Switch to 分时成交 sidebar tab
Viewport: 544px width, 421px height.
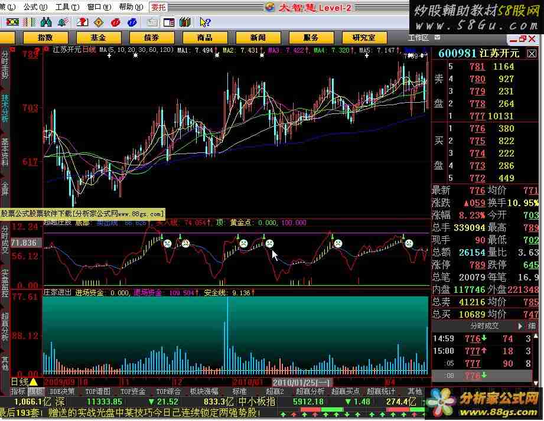click(5, 241)
